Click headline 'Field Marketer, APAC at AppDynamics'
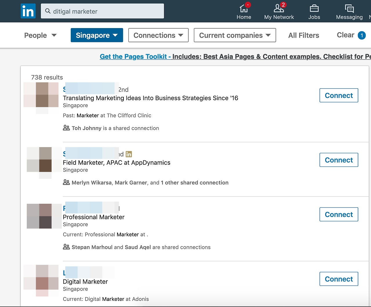The height and width of the screenshot is (307, 371). 117,162
